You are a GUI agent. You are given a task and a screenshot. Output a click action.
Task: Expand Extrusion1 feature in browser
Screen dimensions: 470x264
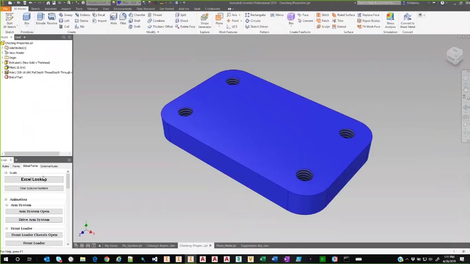pos(3,63)
